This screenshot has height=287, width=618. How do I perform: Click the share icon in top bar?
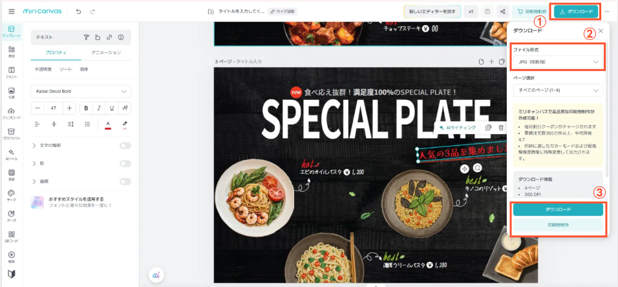tap(502, 12)
